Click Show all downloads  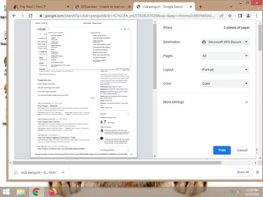click(243, 172)
